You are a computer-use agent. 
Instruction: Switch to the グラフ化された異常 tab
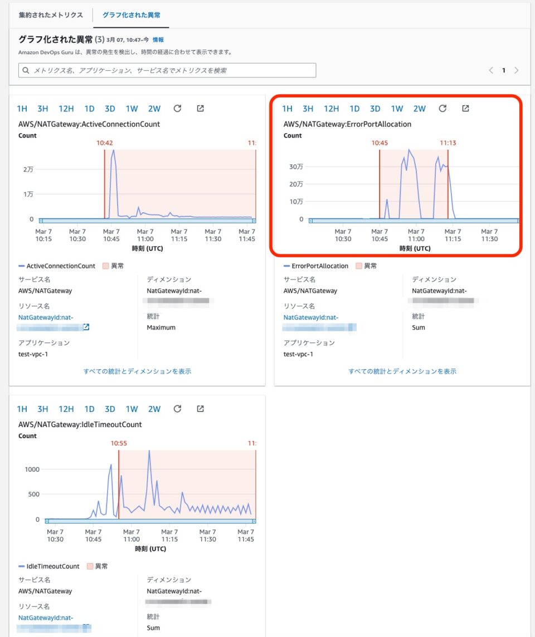point(131,15)
